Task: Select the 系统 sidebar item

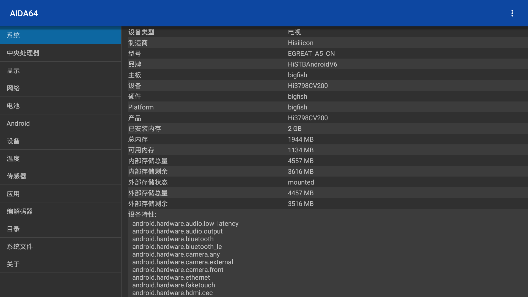Action: tap(61, 35)
